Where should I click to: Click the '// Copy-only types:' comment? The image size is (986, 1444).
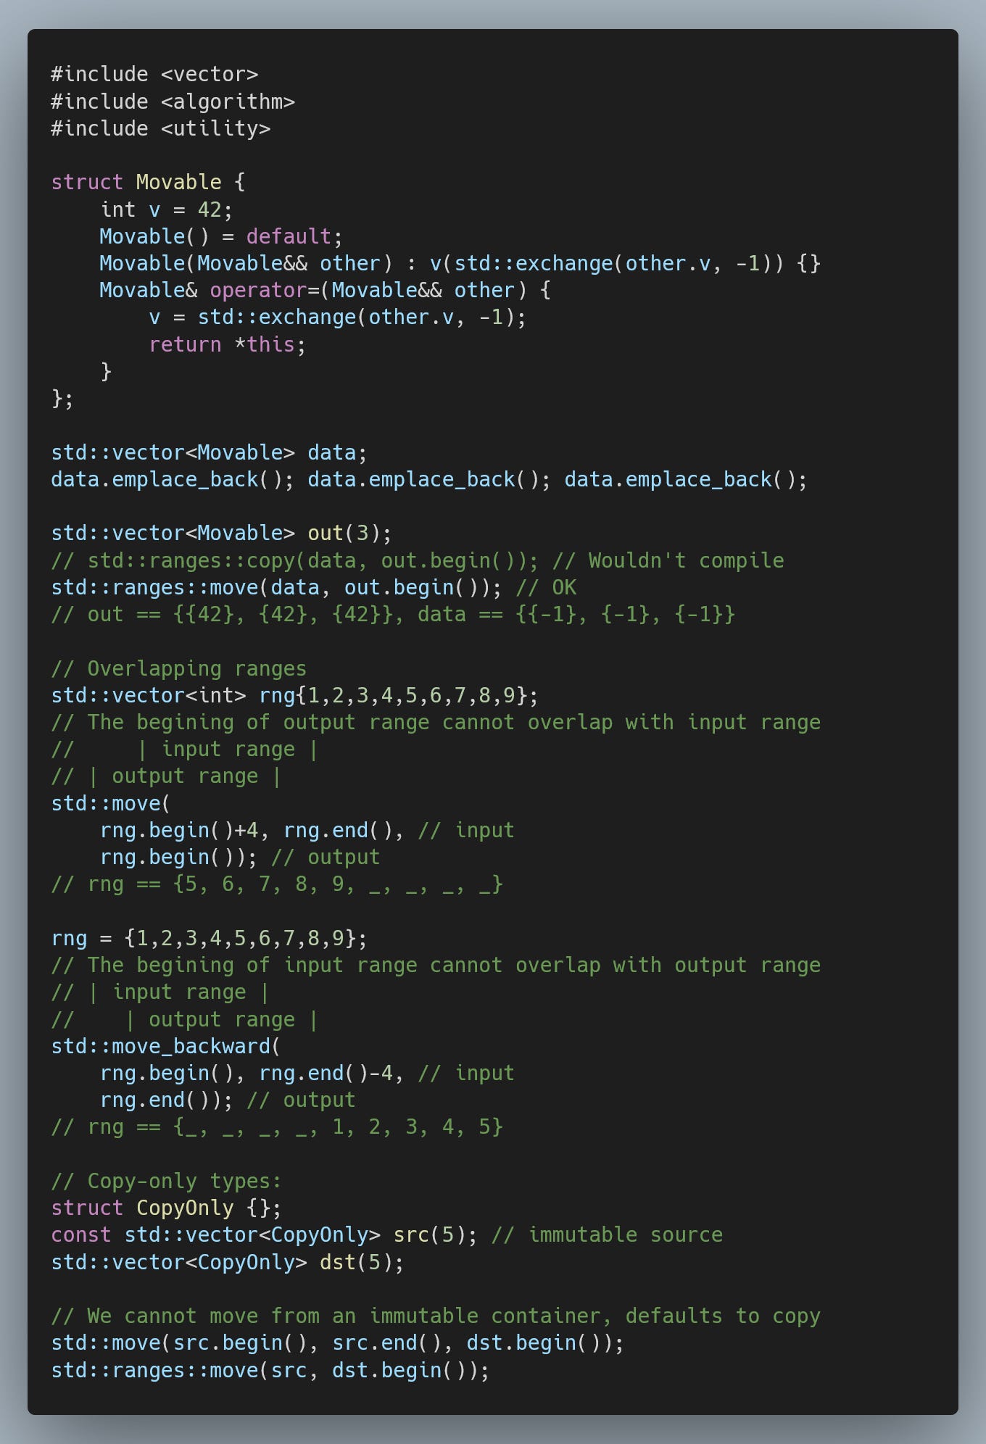(166, 1181)
